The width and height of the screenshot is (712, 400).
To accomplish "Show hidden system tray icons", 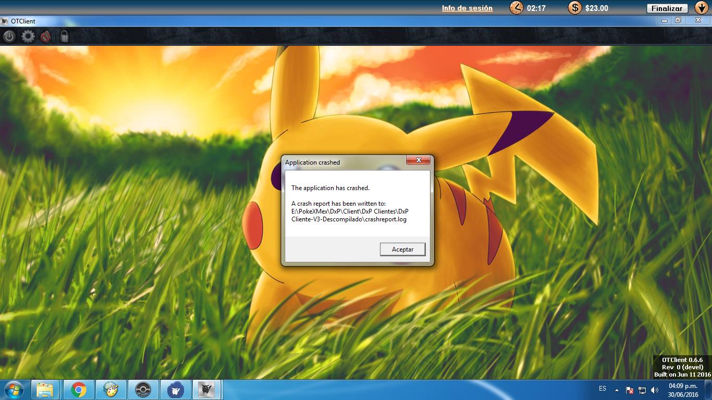I will (x=617, y=390).
